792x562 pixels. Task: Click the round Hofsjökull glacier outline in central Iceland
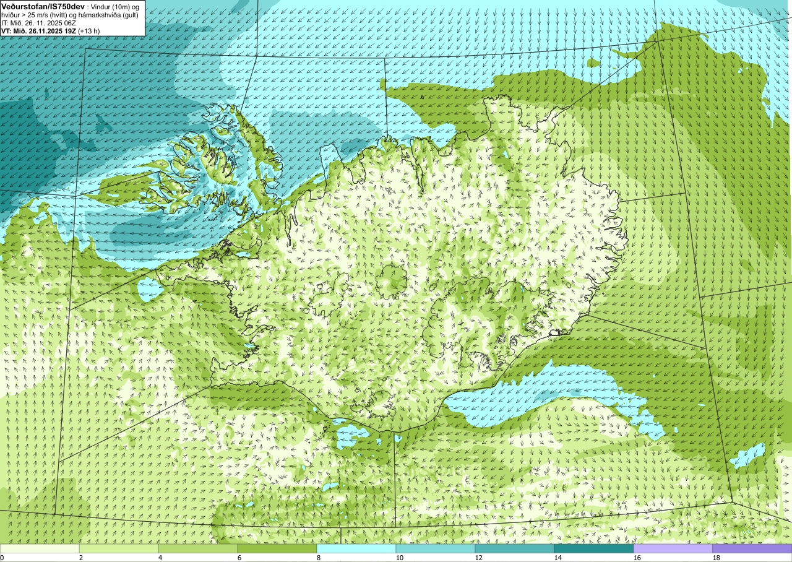point(391,282)
